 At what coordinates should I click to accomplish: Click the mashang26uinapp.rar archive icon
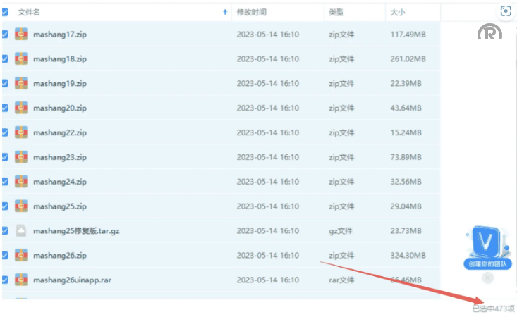(x=21, y=280)
